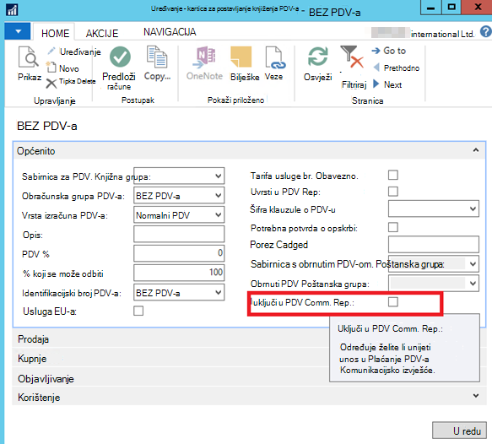Image resolution: width=492 pixels, height=444 pixels.
Task: Toggle Uključi u PDV Comm. Rep. checkbox
Action: coord(393,302)
